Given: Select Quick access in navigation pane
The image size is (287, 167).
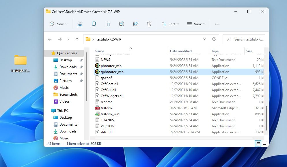Looking at the screenshot, I should [64, 53].
